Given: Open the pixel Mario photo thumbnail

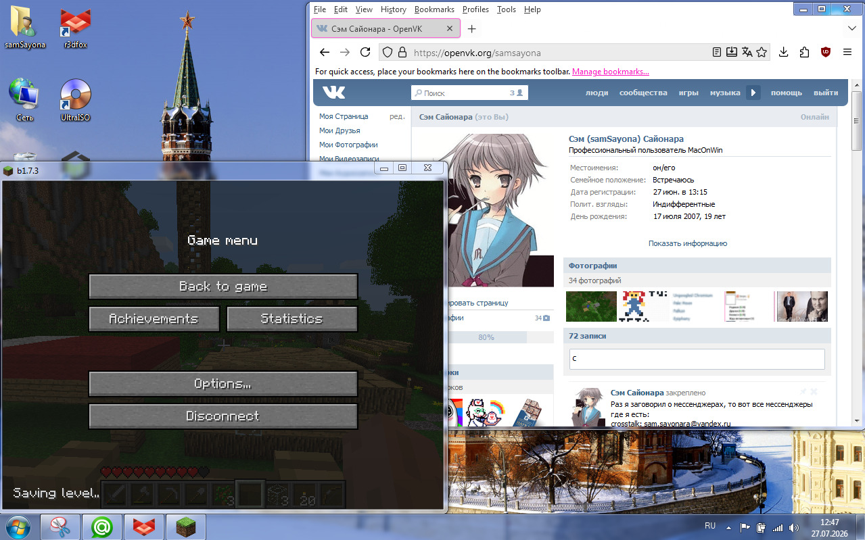Looking at the screenshot, I should tap(643, 306).
